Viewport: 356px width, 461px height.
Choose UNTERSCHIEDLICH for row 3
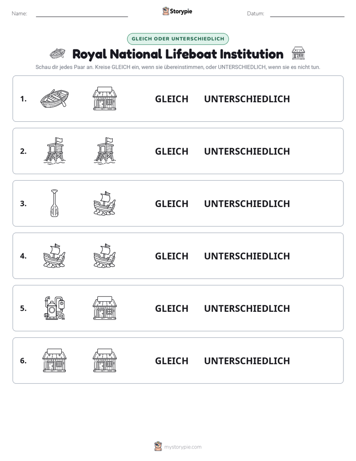[x=247, y=204]
